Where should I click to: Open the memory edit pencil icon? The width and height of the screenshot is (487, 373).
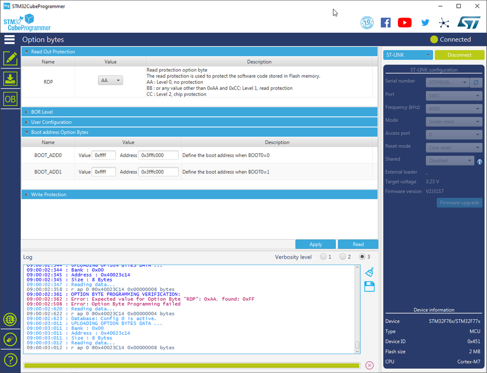tap(10, 58)
